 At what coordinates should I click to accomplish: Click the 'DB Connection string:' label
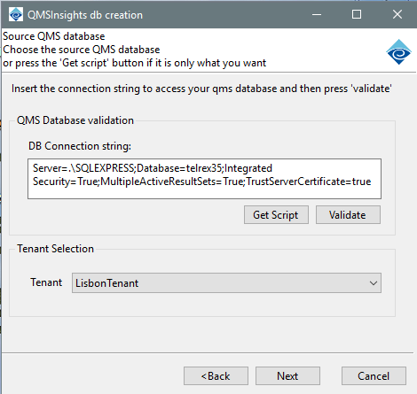point(80,146)
